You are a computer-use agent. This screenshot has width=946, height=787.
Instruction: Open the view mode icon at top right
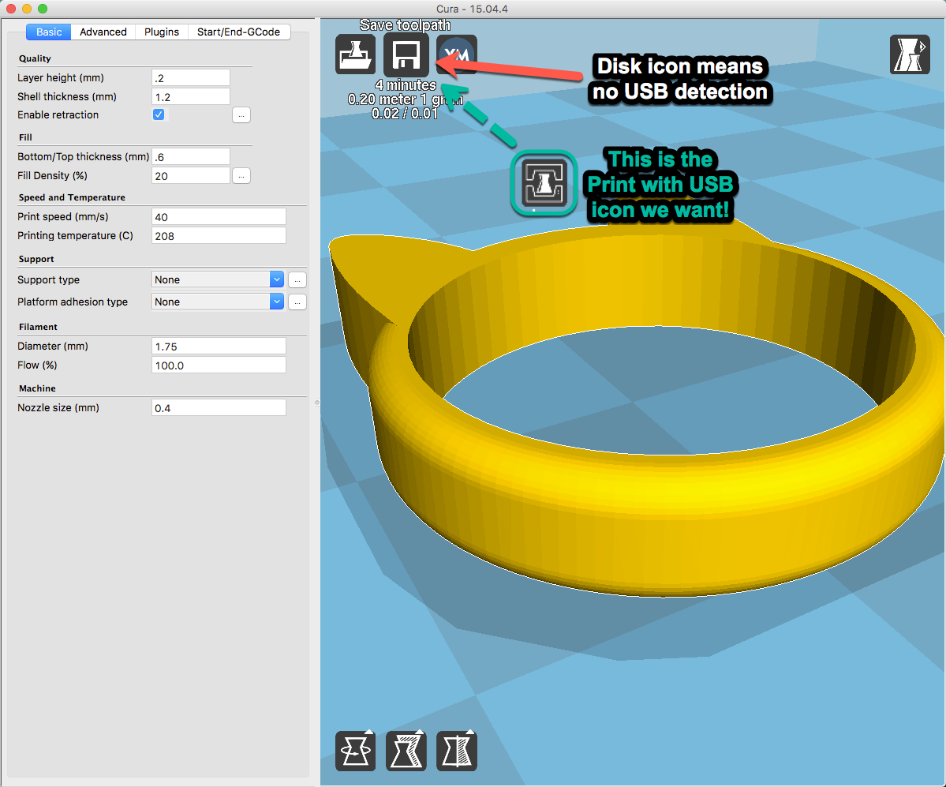[909, 54]
